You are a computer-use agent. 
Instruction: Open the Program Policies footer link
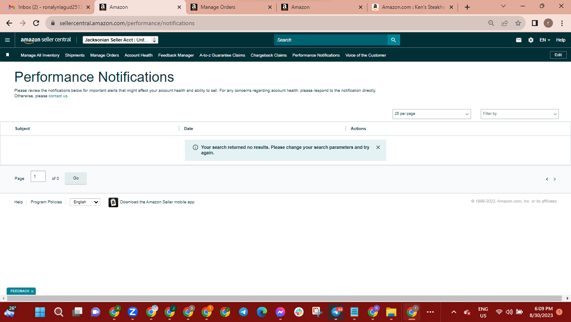(x=46, y=202)
